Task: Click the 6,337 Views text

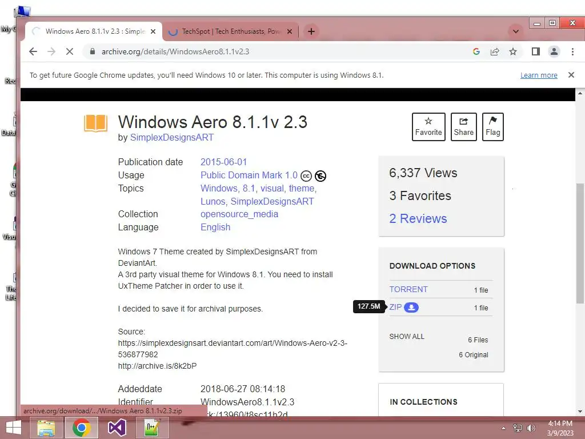Action: 423,173
